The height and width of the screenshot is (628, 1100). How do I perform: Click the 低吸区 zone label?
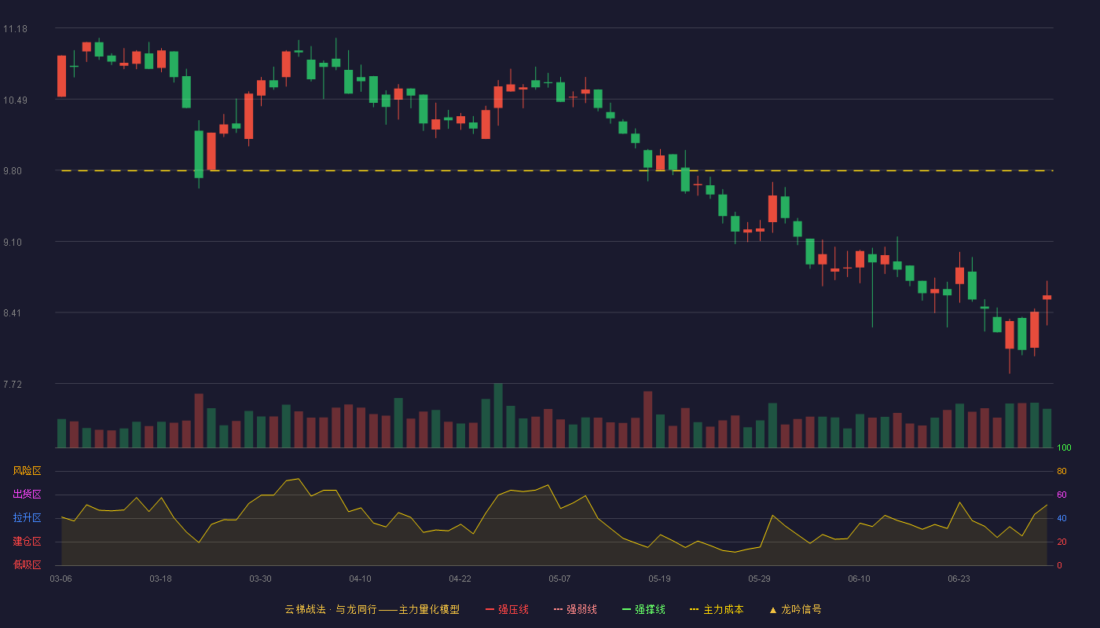click(x=27, y=565)
